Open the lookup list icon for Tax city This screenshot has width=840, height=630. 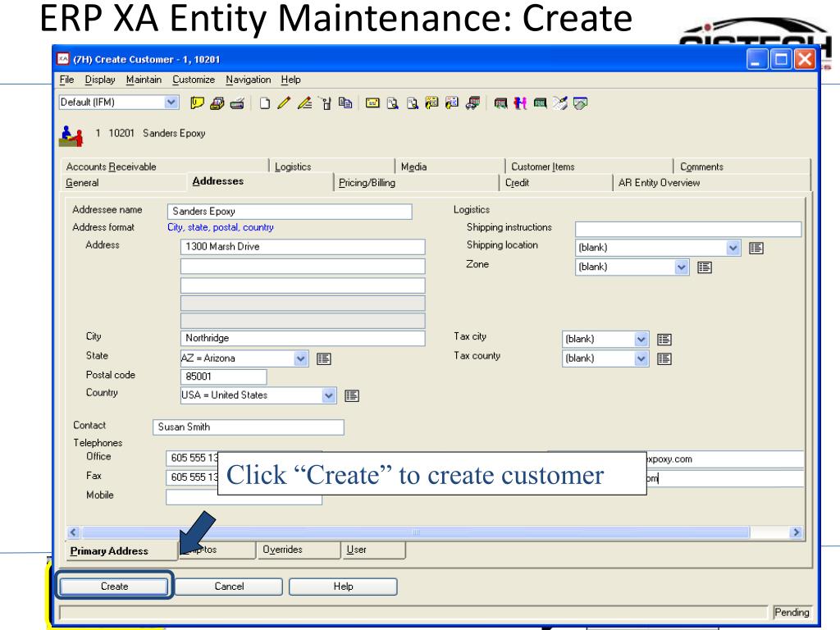click(x=664, y=340)
